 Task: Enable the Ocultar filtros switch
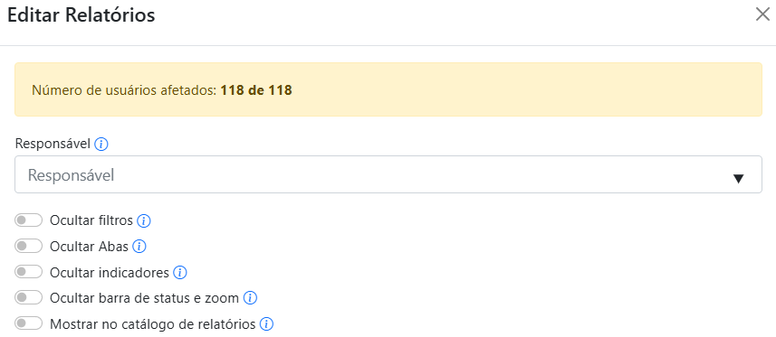coord(29,220)
